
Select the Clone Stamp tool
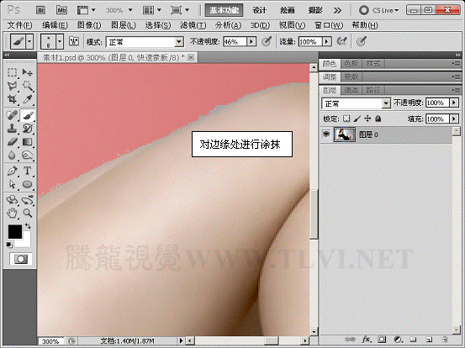[12, 128]
